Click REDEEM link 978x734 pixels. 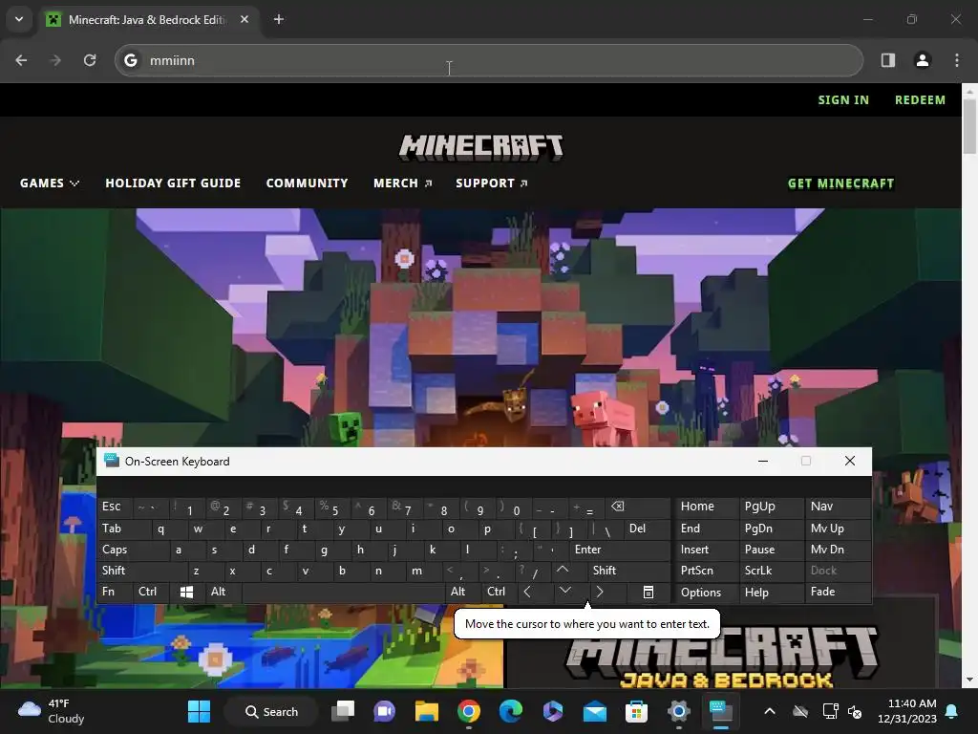(920, 99)
